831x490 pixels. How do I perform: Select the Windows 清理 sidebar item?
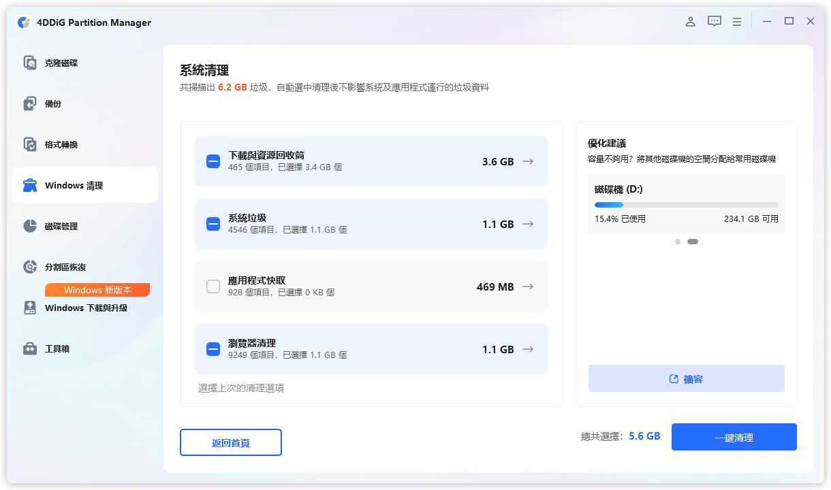click(x=85, y=185)
